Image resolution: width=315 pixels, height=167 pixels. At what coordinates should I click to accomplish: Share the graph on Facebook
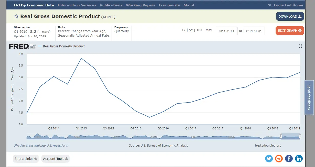click(289, 159)
